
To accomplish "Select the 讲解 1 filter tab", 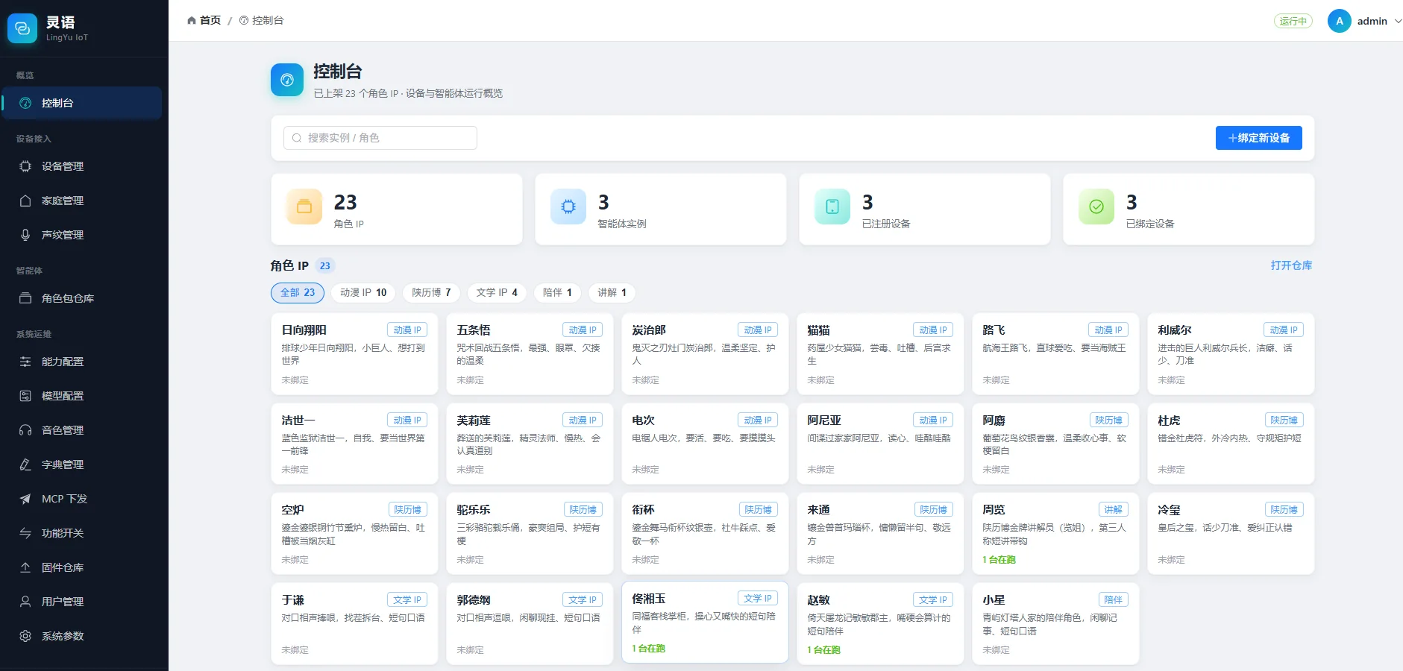I will point(612,293).
